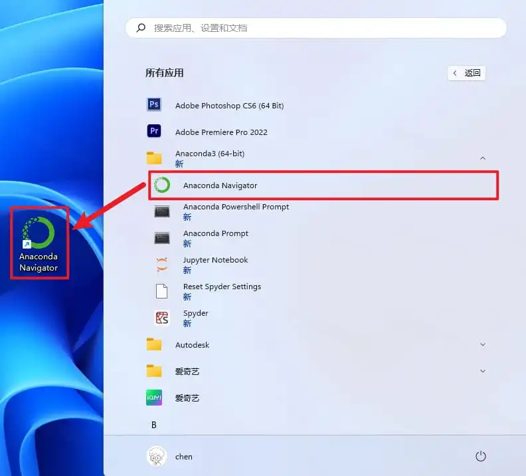
Task: Open Jupyter Notebook label
Action: tap(215, 260)
